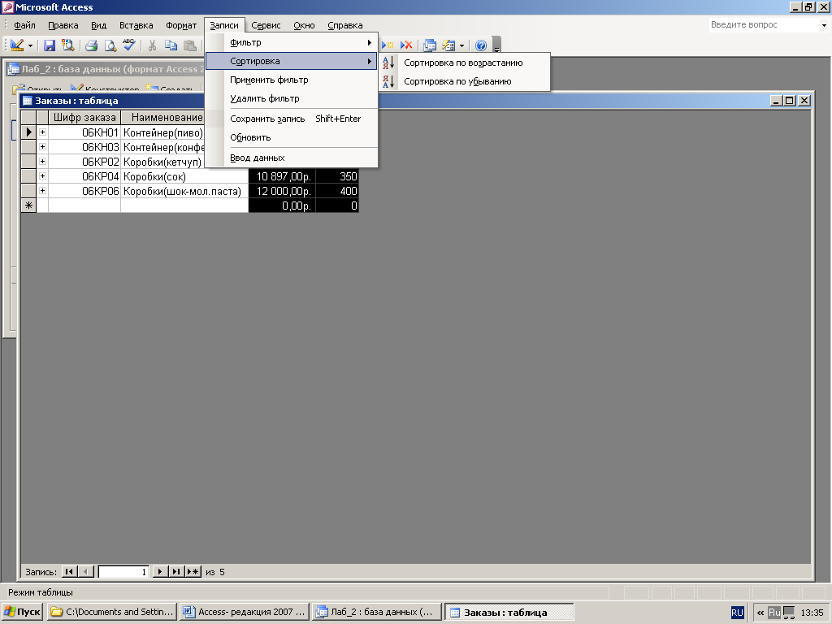Choose Удалить фильтр menu item
This screenshot has height=624, width=832.
point(292,98)
